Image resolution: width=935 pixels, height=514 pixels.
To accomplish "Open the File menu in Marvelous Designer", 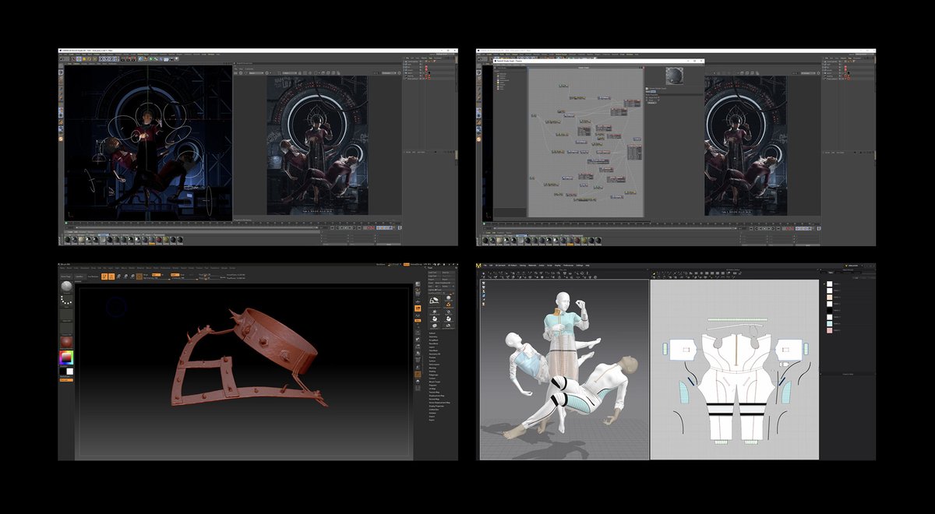I will (x=485, y=266).
